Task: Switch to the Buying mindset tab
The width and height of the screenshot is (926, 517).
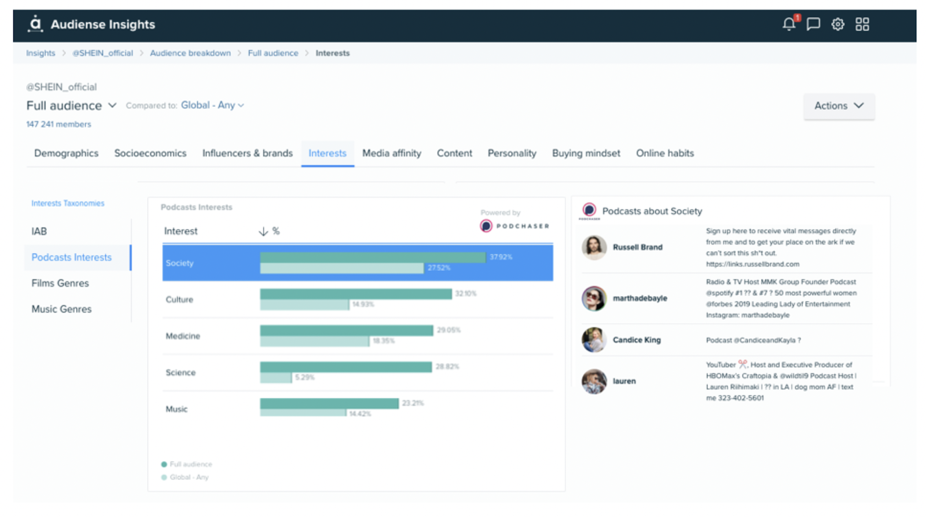Action: [x=586, y=153]
